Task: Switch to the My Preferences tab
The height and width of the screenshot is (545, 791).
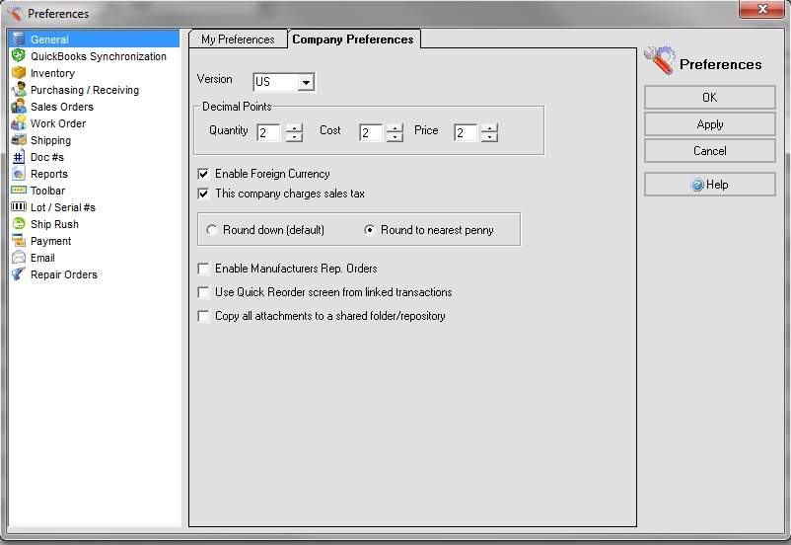Action: click(238, 39)
